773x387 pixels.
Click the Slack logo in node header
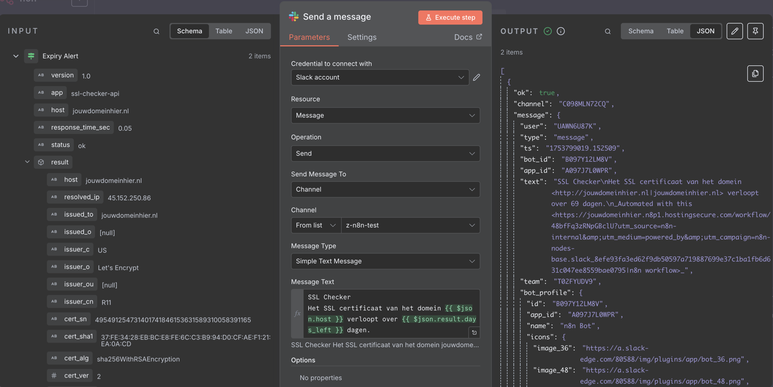click(x=294, y=17)
